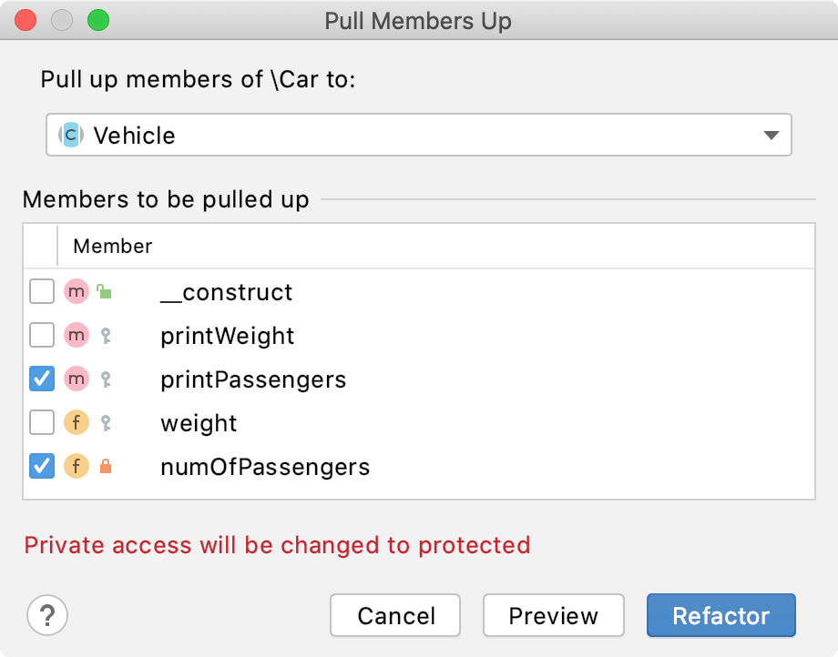The image size is (838, 657).
Task: Click the method icon beside printWeight
Action: (x=77, y=335)
